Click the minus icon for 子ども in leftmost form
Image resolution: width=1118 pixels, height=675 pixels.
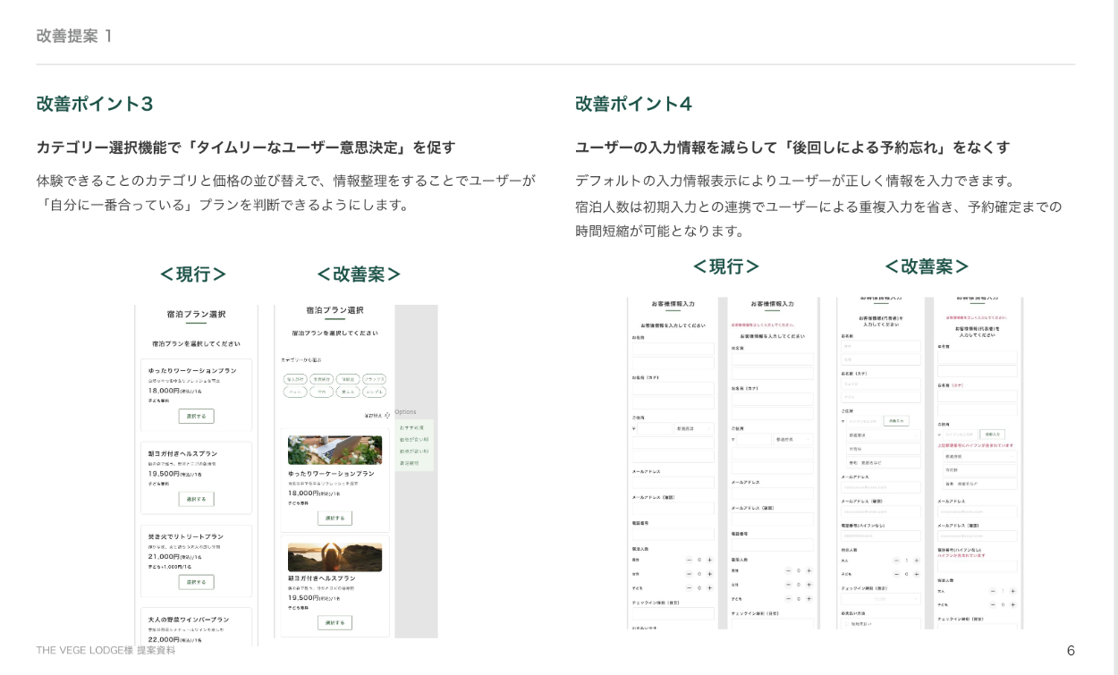[x=688, y=587]
